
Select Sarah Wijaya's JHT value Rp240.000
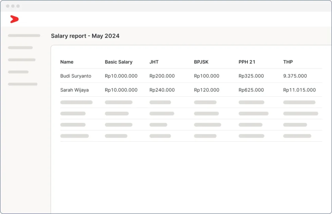tap(162, 90)
